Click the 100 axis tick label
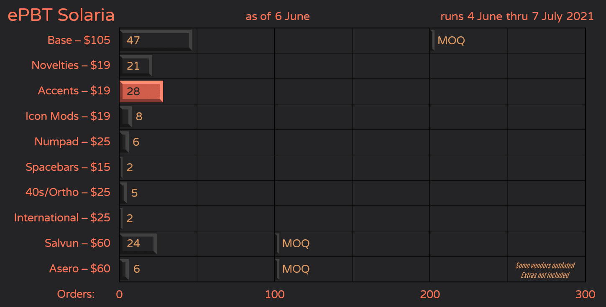Image resolution: width=606 pixels, height=307 pixels. [275, 294]
